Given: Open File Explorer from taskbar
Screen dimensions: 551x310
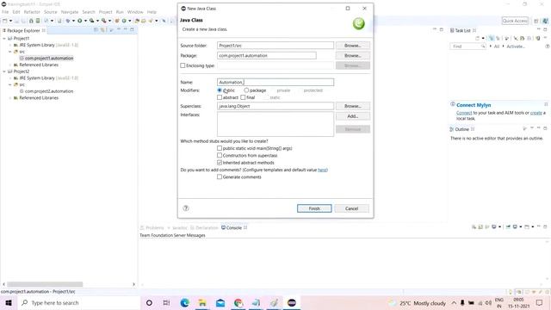Looking at the screenshot, I should 202,302.
